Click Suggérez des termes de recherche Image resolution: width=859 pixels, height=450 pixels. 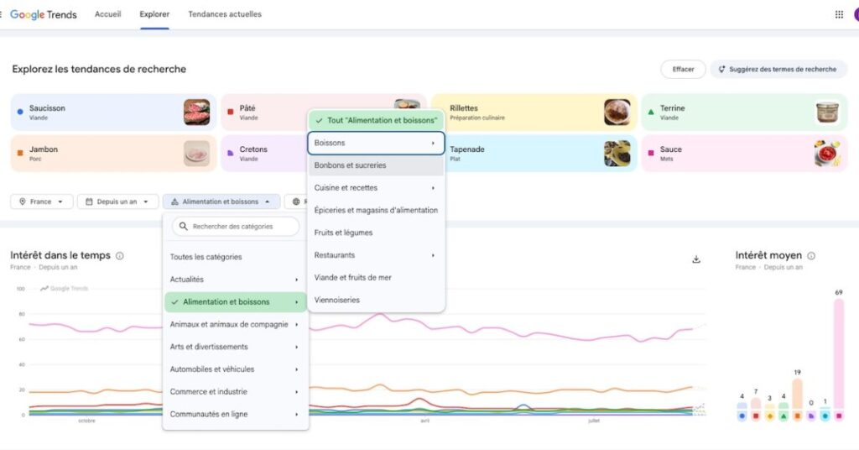[778, 70]
